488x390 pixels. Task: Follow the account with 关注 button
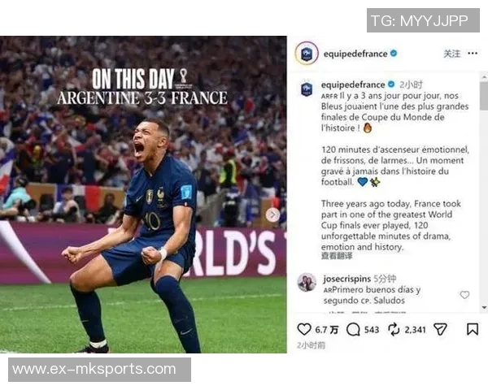[x=452, y=54]
